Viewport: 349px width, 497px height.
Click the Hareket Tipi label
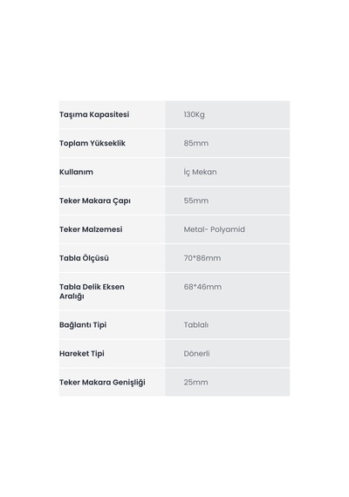click(x=82, y=354)
